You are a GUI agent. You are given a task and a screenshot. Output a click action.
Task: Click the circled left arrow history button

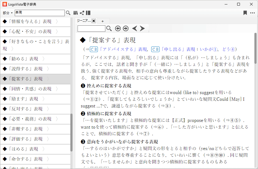point(118,28)
